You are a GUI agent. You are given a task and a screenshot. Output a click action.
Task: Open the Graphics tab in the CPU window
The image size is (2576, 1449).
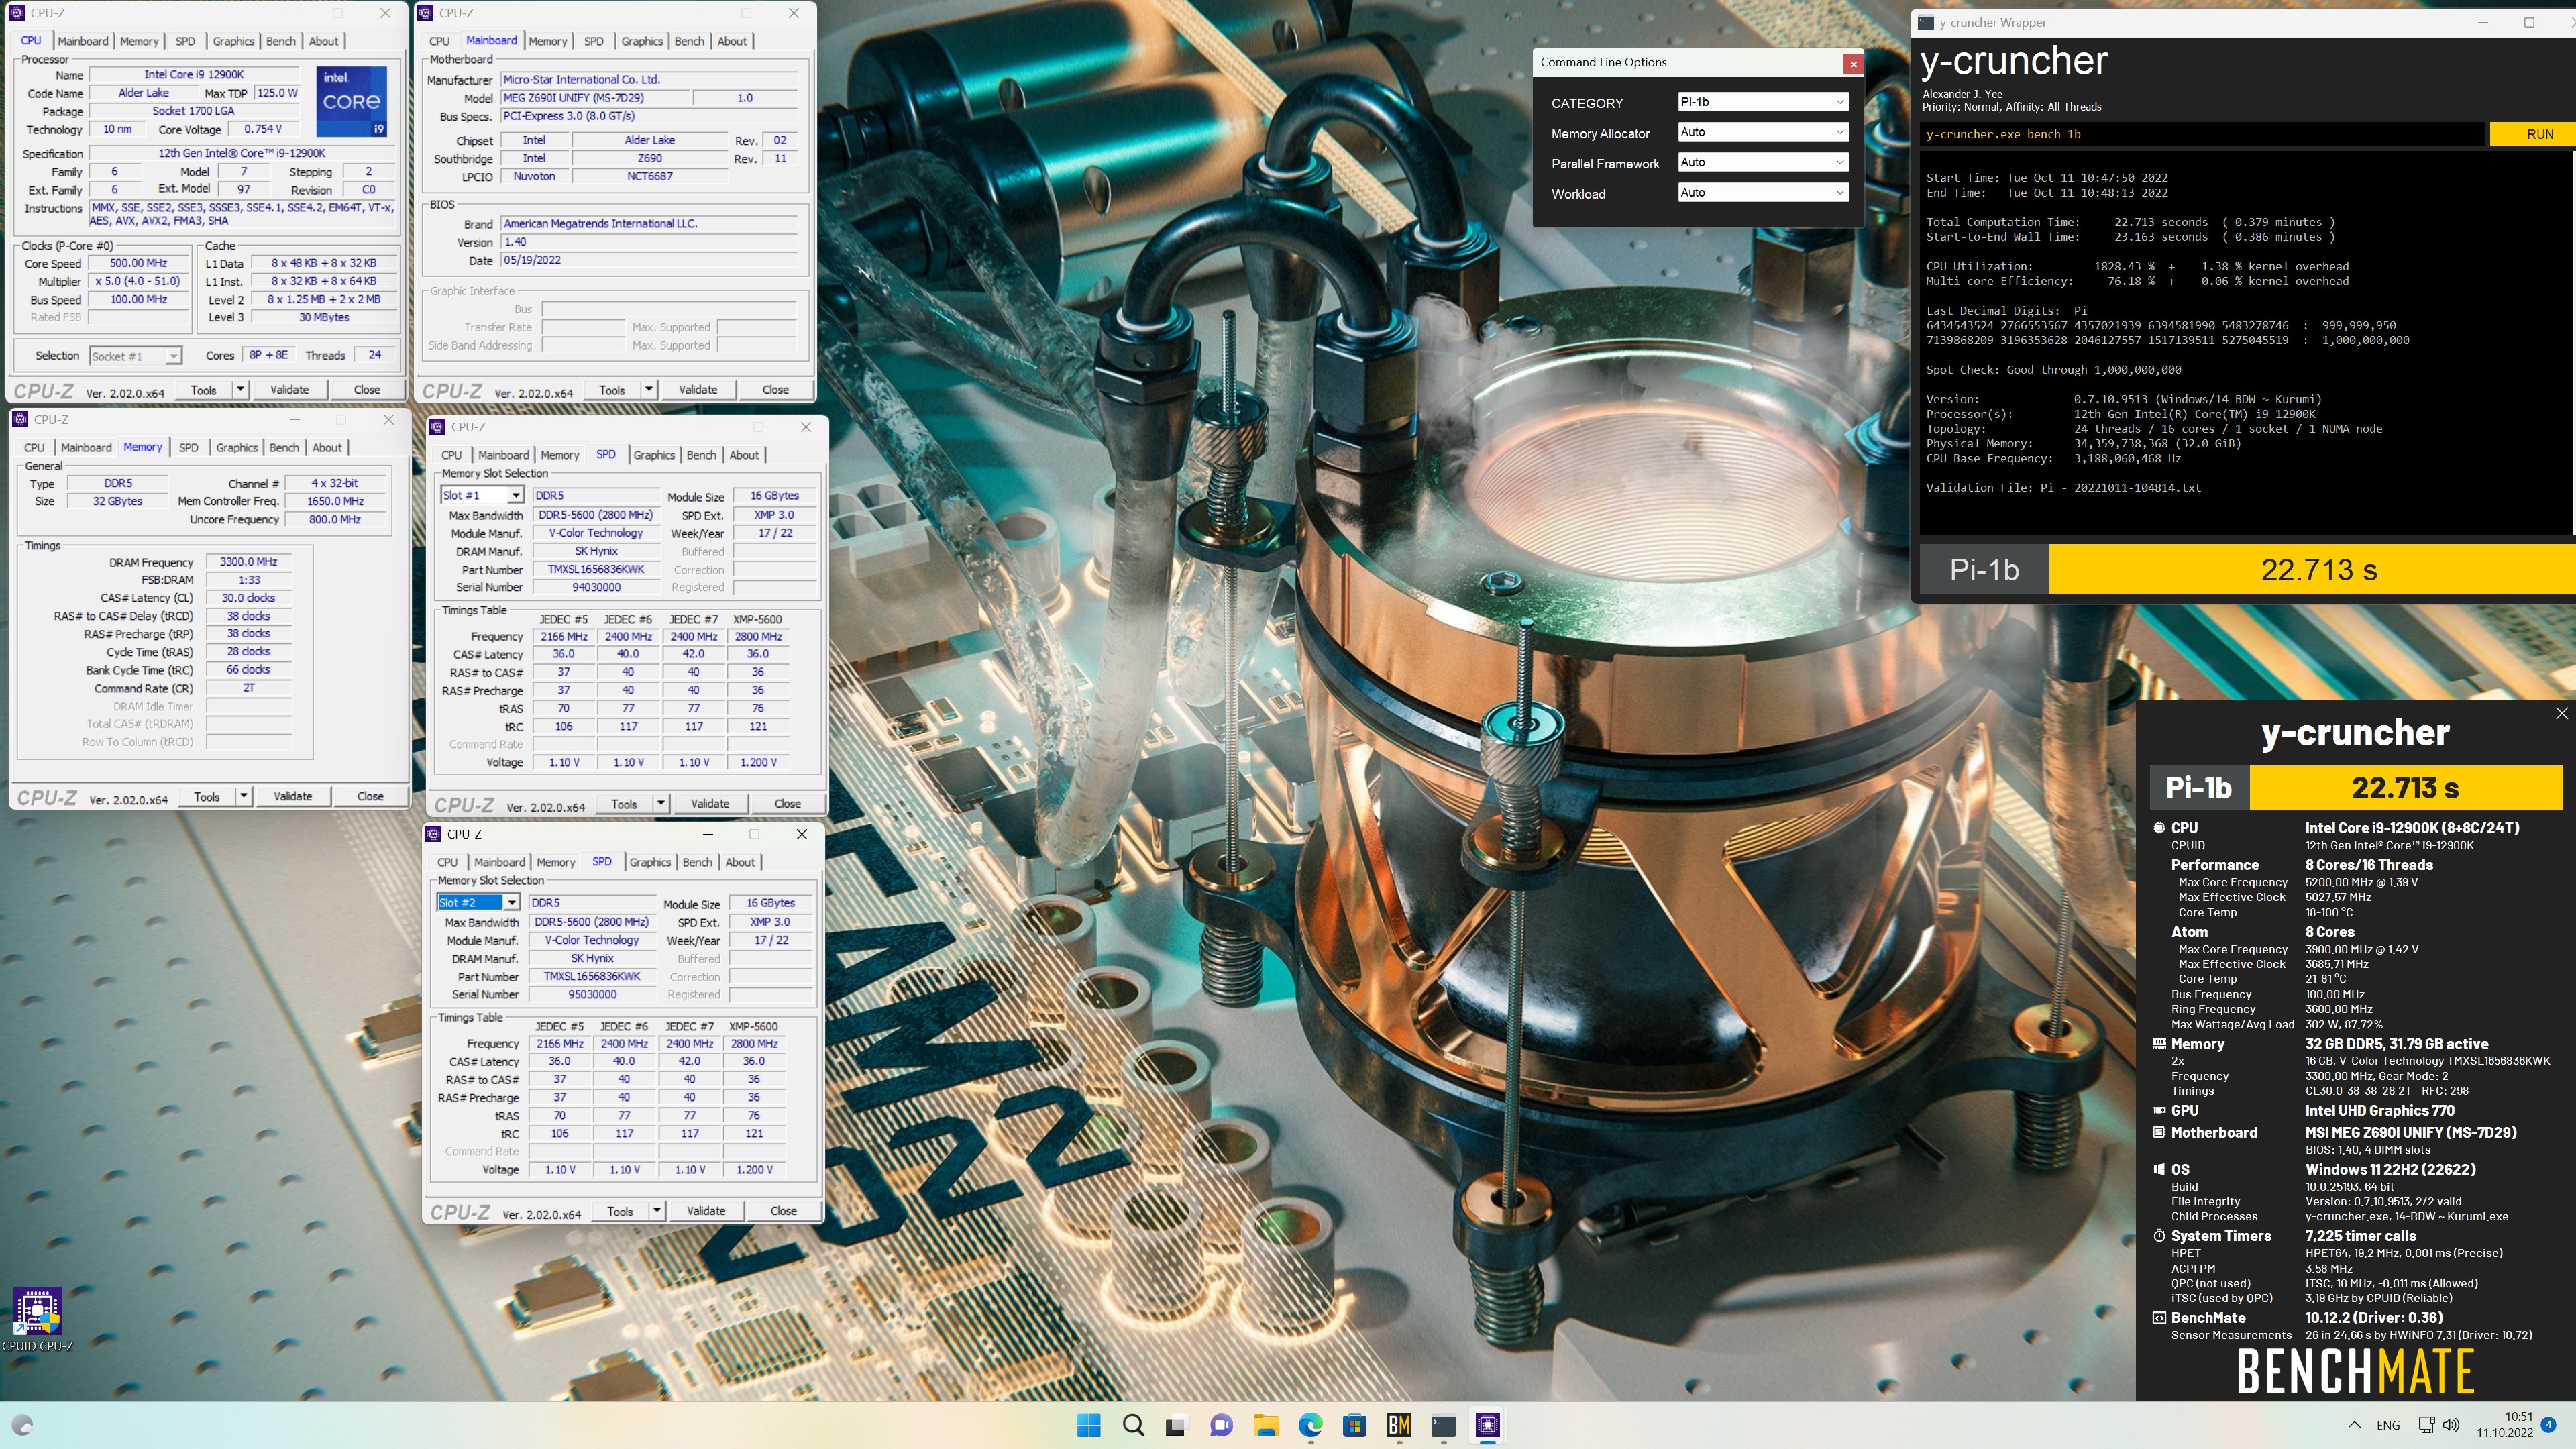[x=233, y=41]
